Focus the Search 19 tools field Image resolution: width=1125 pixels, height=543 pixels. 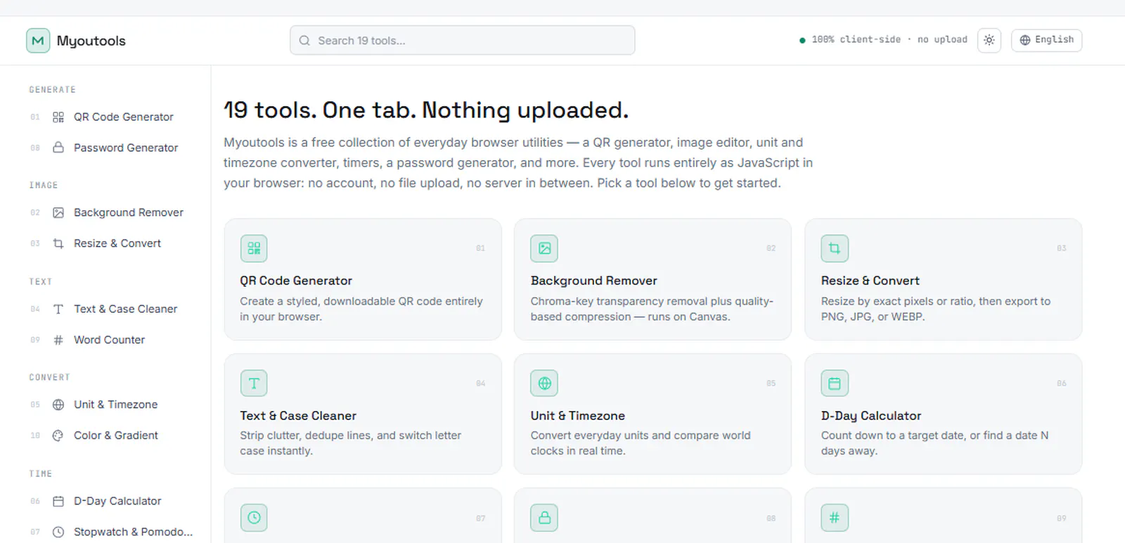coord(462,40)
